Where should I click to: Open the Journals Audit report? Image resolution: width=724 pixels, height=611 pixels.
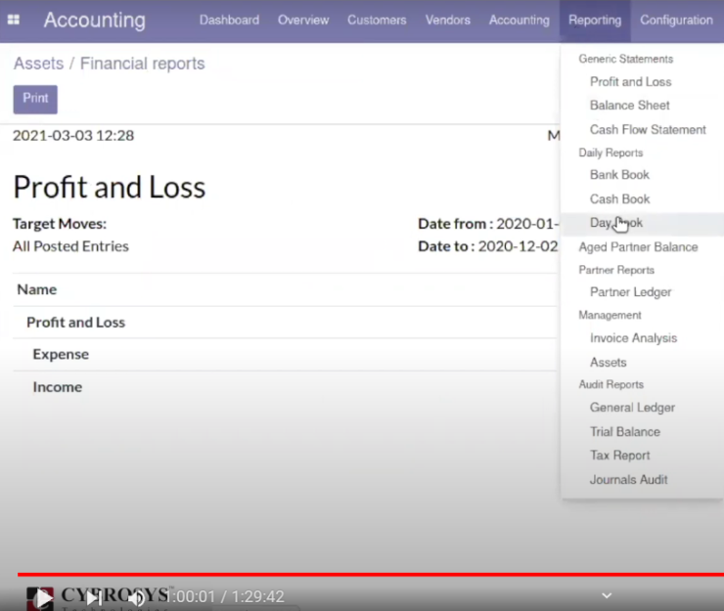(628, 479)
